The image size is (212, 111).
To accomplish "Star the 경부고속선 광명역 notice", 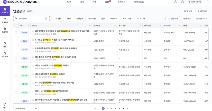I will [x=33, y=74].
